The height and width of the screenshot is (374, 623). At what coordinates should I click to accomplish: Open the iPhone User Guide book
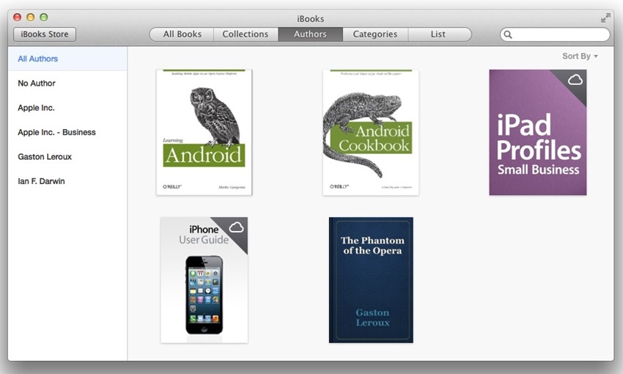click(204, 280)
